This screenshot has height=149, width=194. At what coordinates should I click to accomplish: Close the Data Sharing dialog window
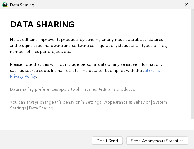(186, 5)
